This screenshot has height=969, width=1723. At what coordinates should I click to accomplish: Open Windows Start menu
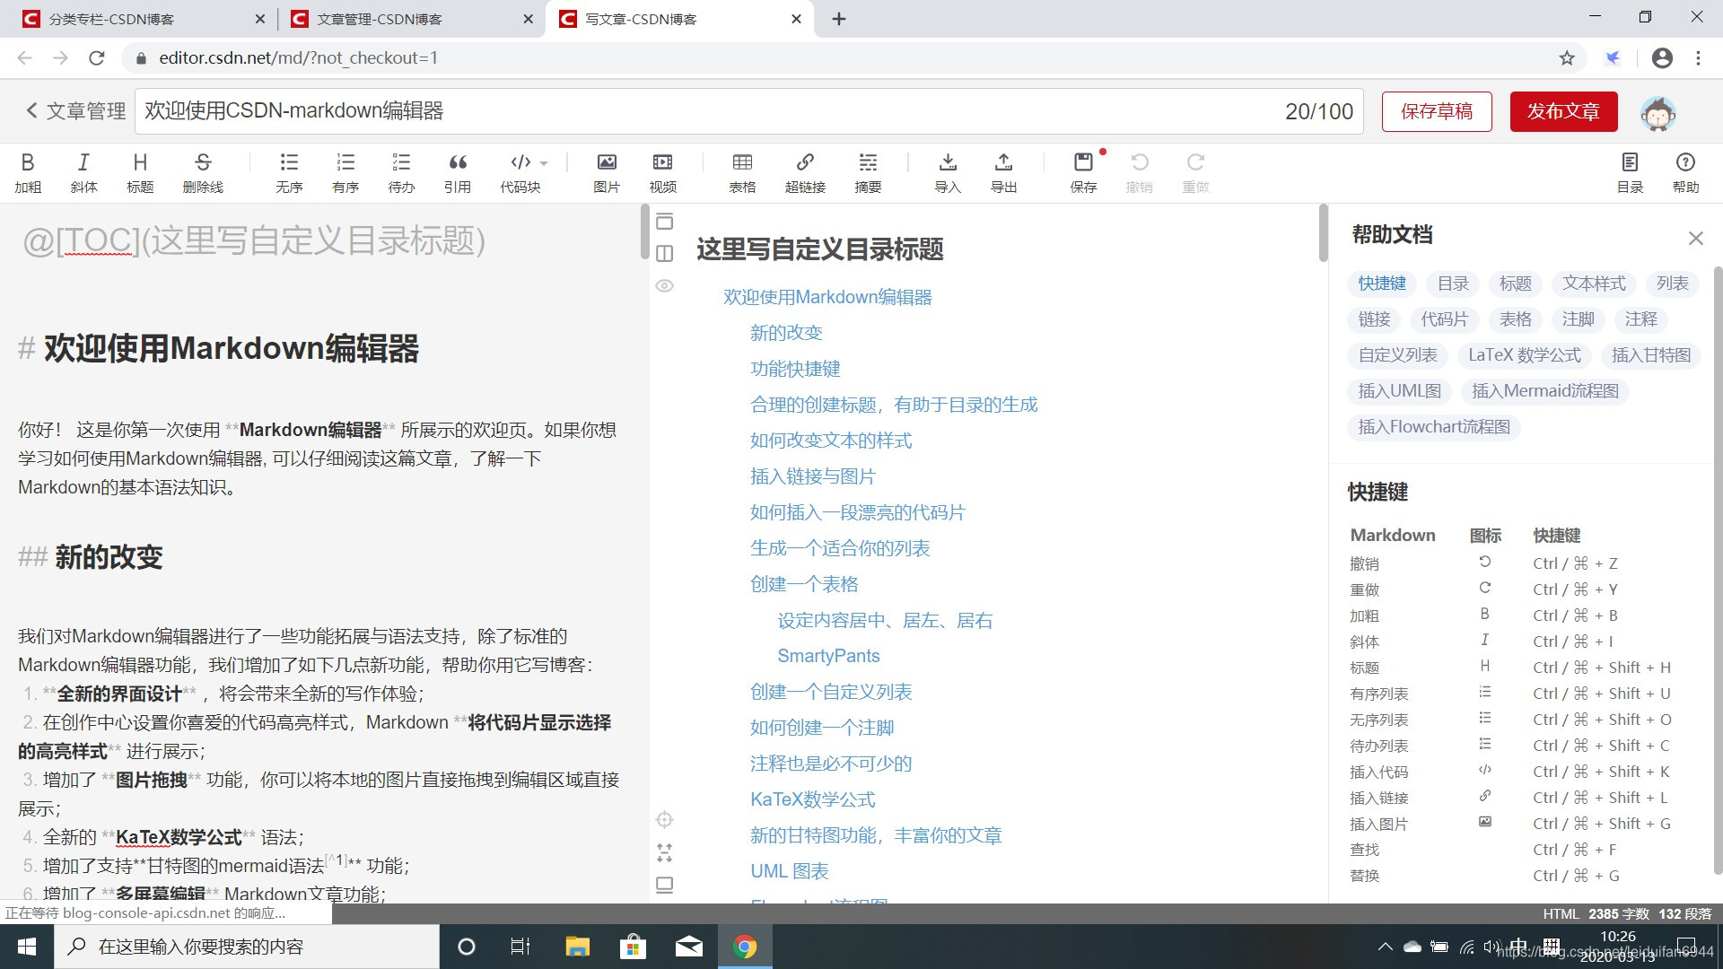(x=27, y=947)
